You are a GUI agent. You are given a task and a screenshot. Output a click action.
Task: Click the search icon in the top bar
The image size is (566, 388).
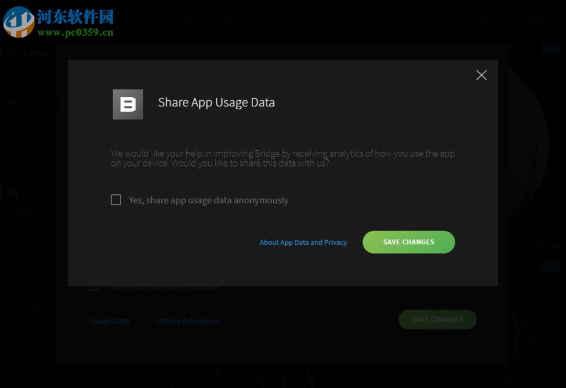coord(487,19)
